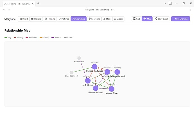Switch to Grid layout view

pyautogui.click(x=136, y=19)
